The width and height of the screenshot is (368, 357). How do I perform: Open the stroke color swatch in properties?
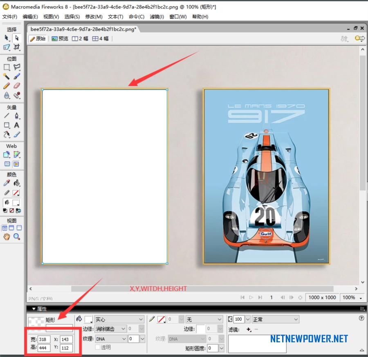point(162,319)
